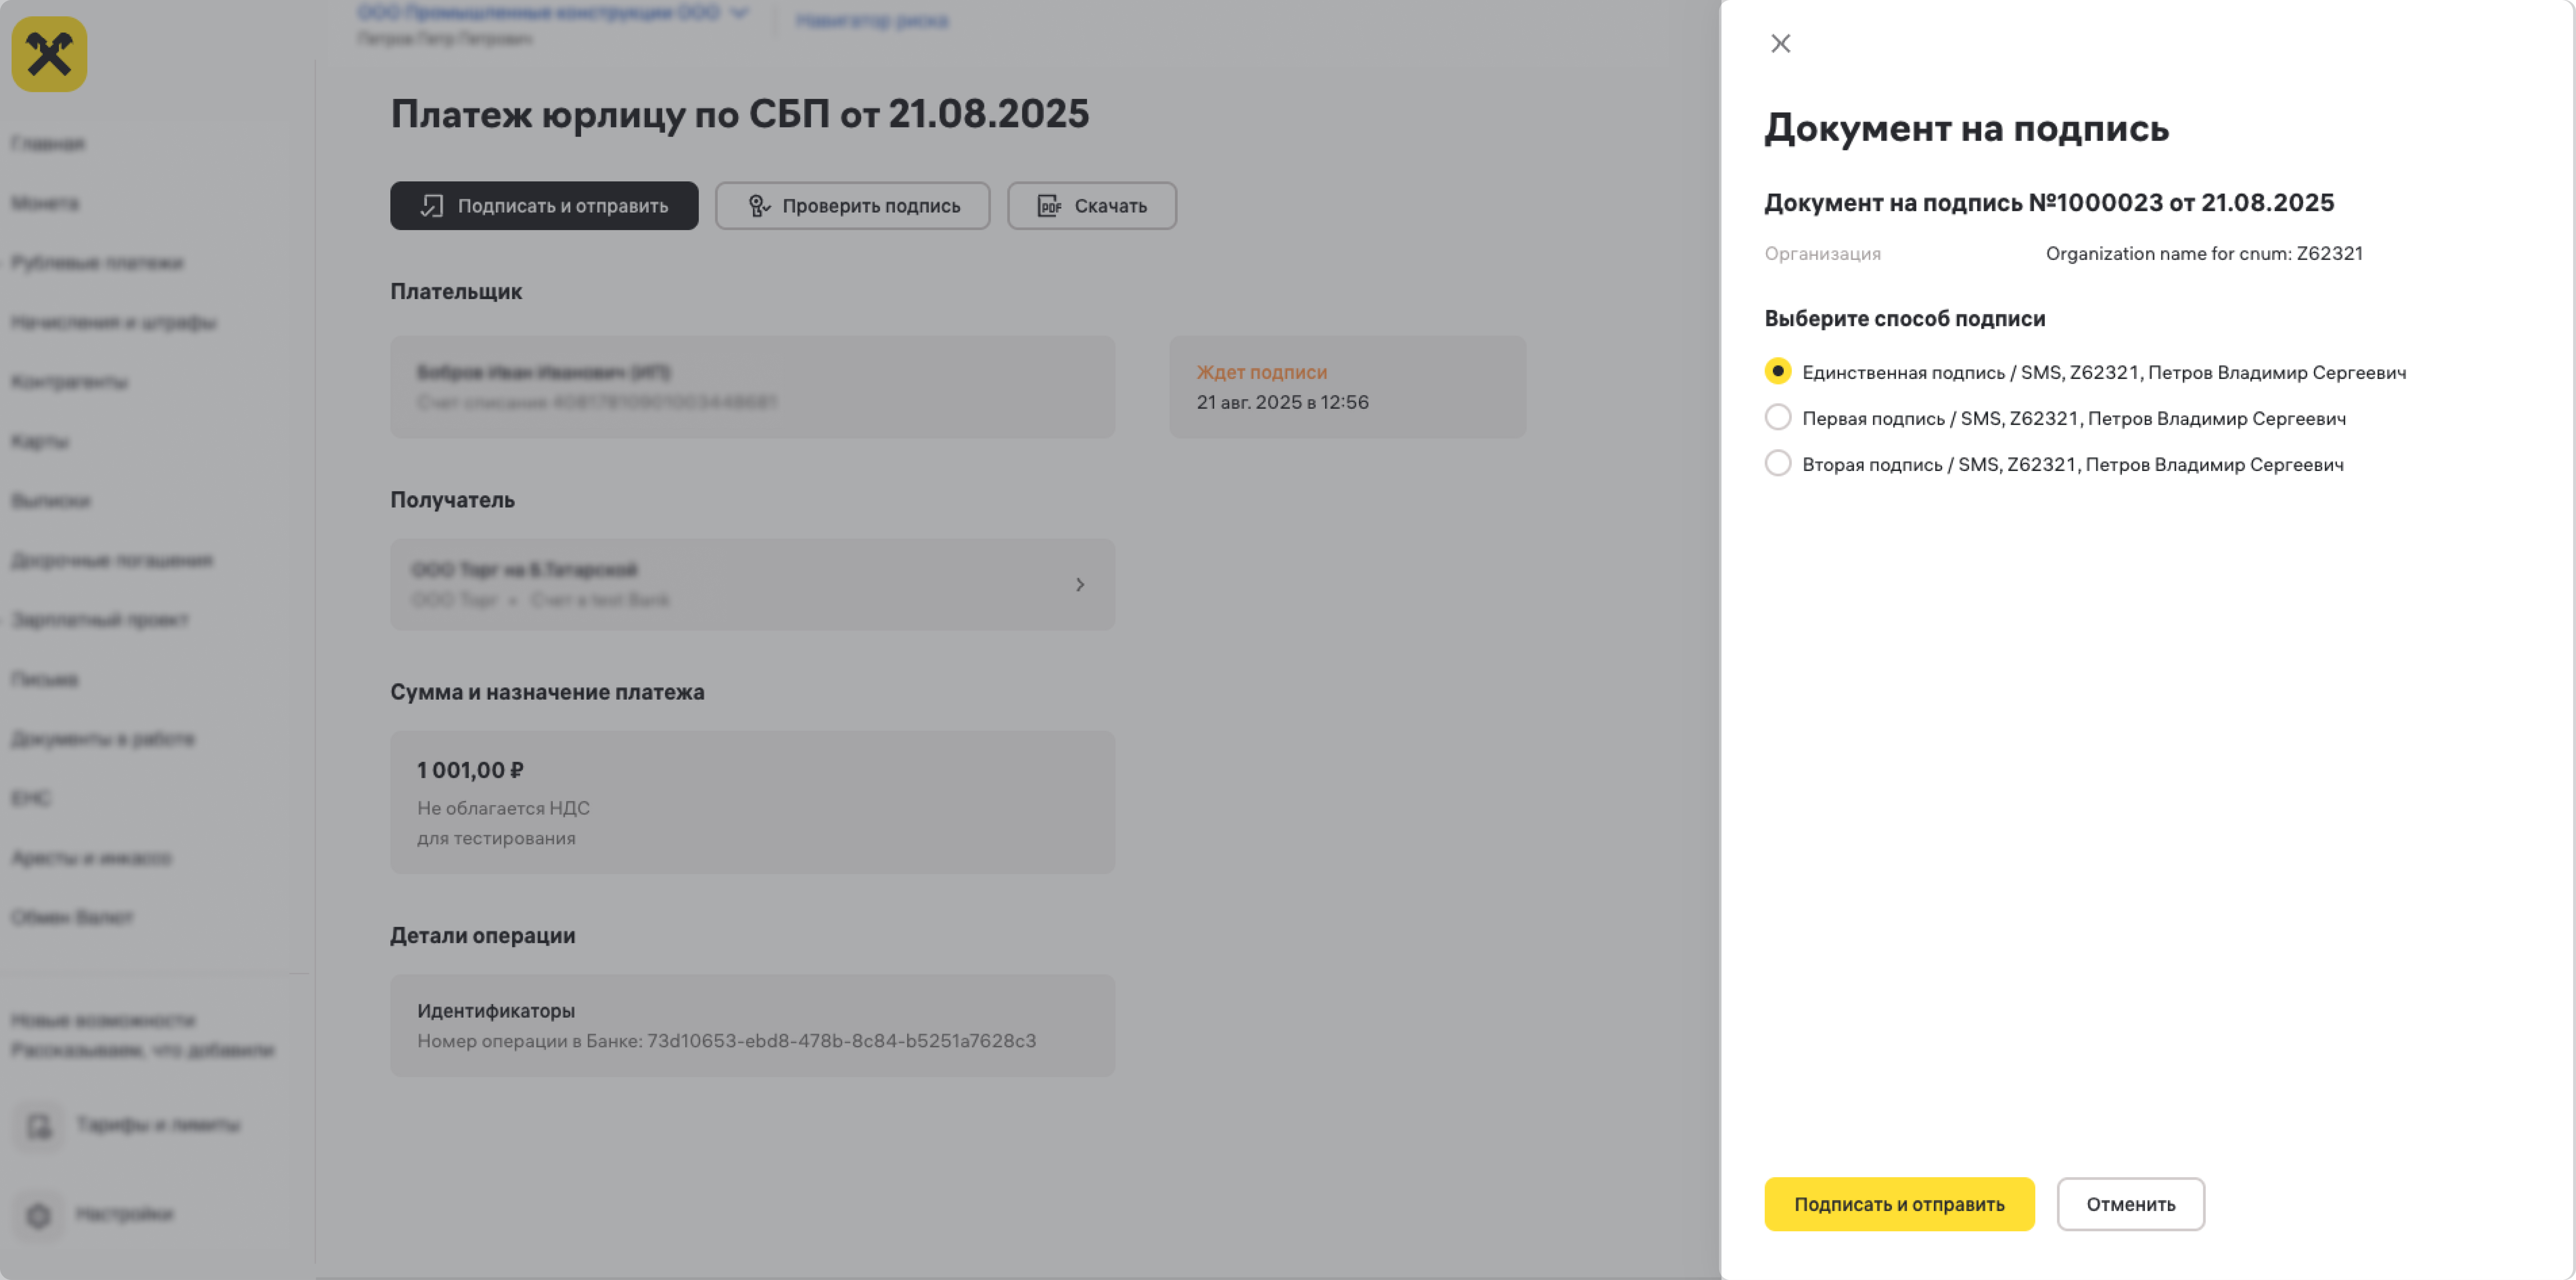Image resolution: width=2576 pixels, height=1280 pixels.
Task: Click the settings gear icon in sidebar
Action: coord(39,1215)
